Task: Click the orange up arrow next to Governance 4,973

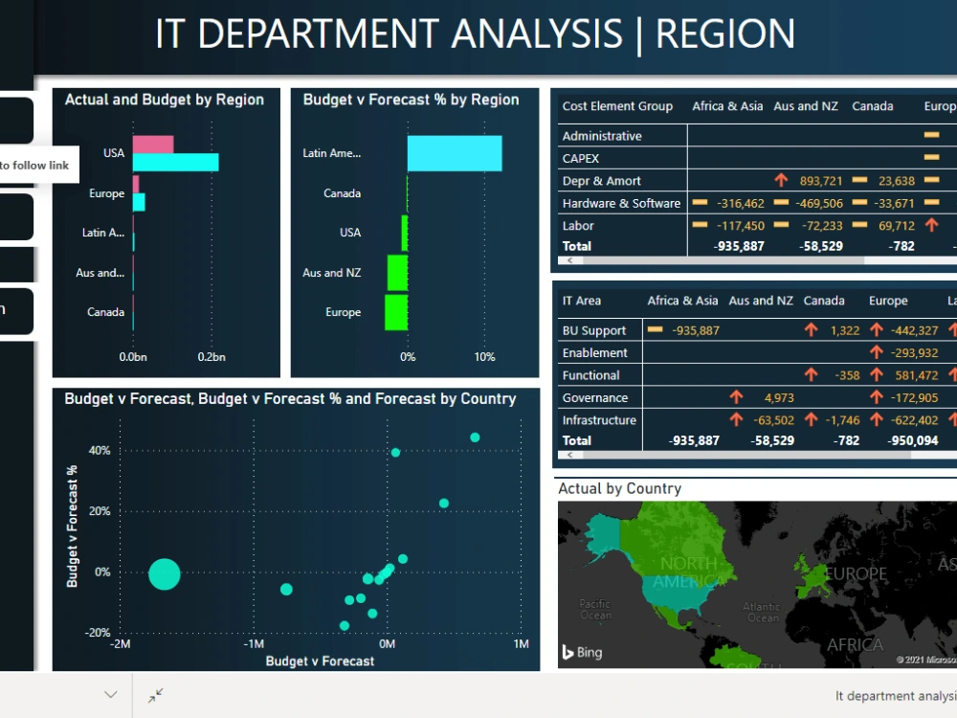Action: click(x=736, y=397)
